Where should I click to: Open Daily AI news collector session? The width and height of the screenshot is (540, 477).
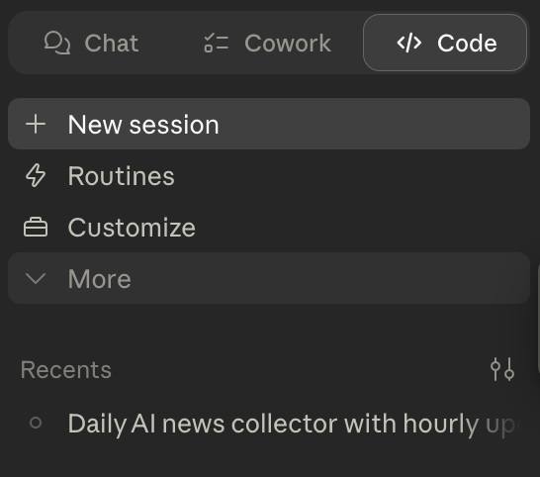[x=269, y=423]
